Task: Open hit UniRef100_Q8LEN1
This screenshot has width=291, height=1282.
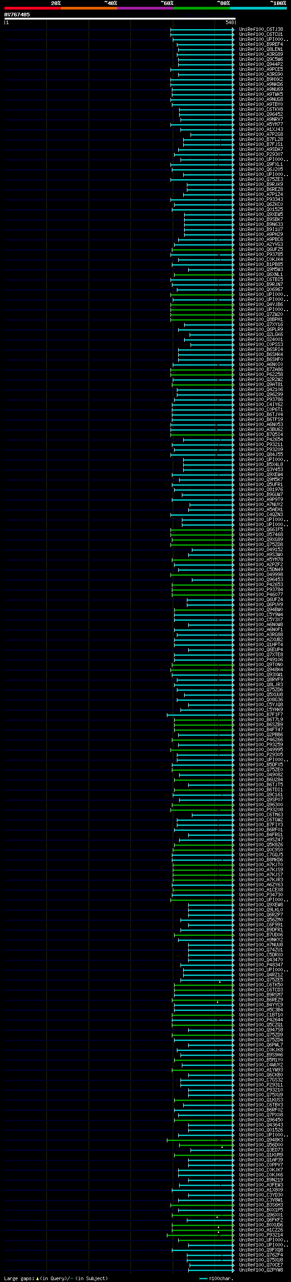Action: [x=261, y=49]
